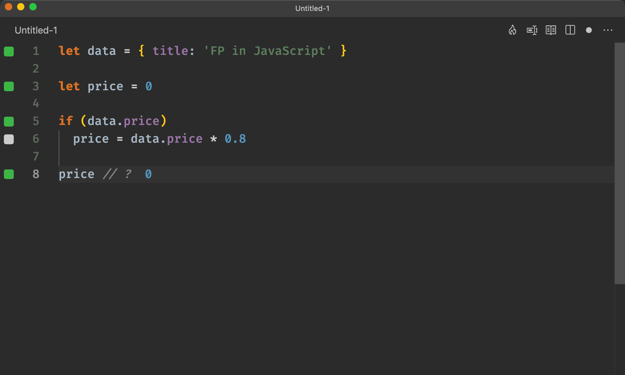Click line number 7 in the gutter
The image size is (625, 375).
(36, 156)
